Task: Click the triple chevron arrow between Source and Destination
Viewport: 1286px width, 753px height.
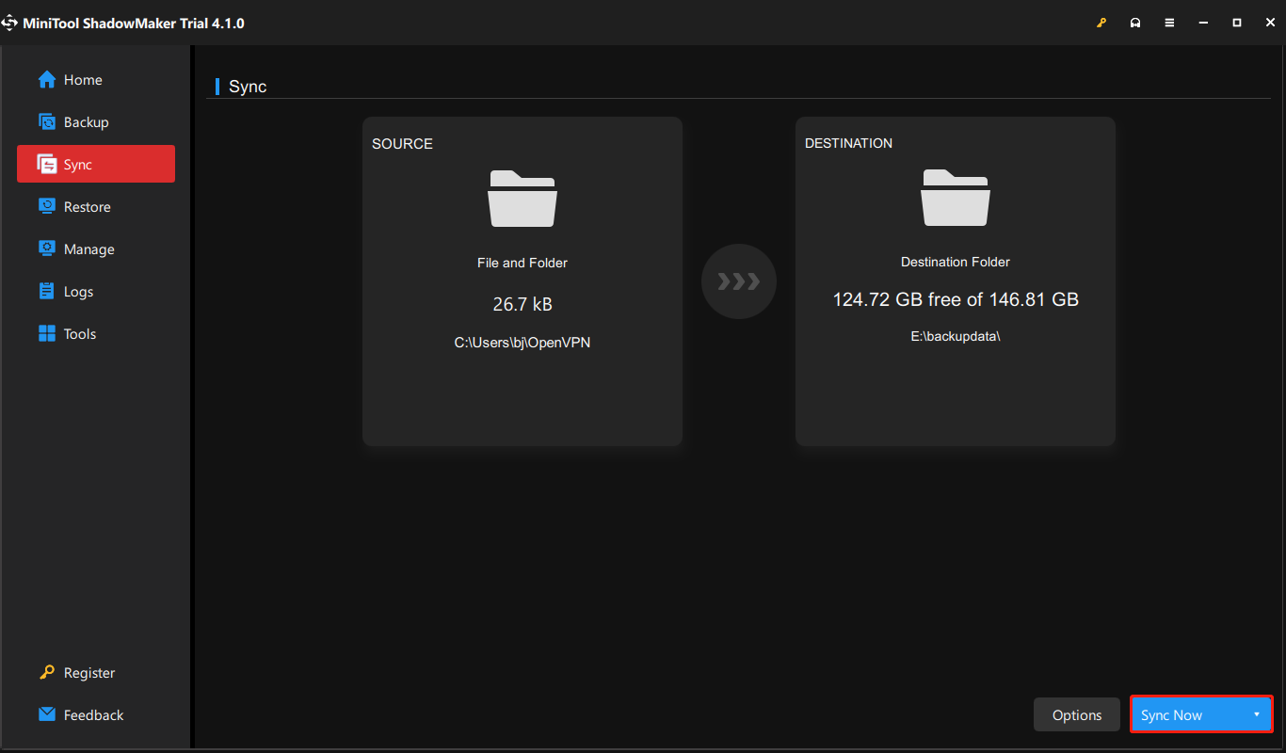Action: click(738, 280)
